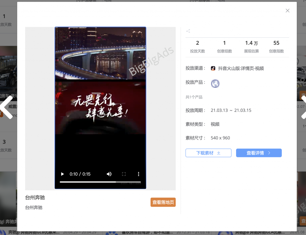This screenshot has width=306, height=235.
Task: Click the 0:10 / 0:15 time display
Action: click(80, 174)
